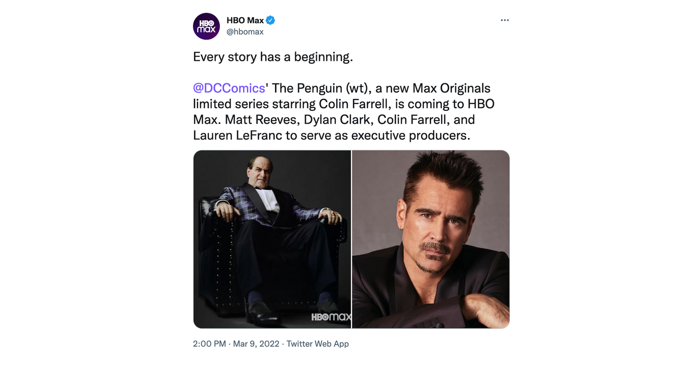Open the Colin Farrell portrait image
Viewport: 700px width, 367px height.
pyautogui.click(x=431, y=239)
